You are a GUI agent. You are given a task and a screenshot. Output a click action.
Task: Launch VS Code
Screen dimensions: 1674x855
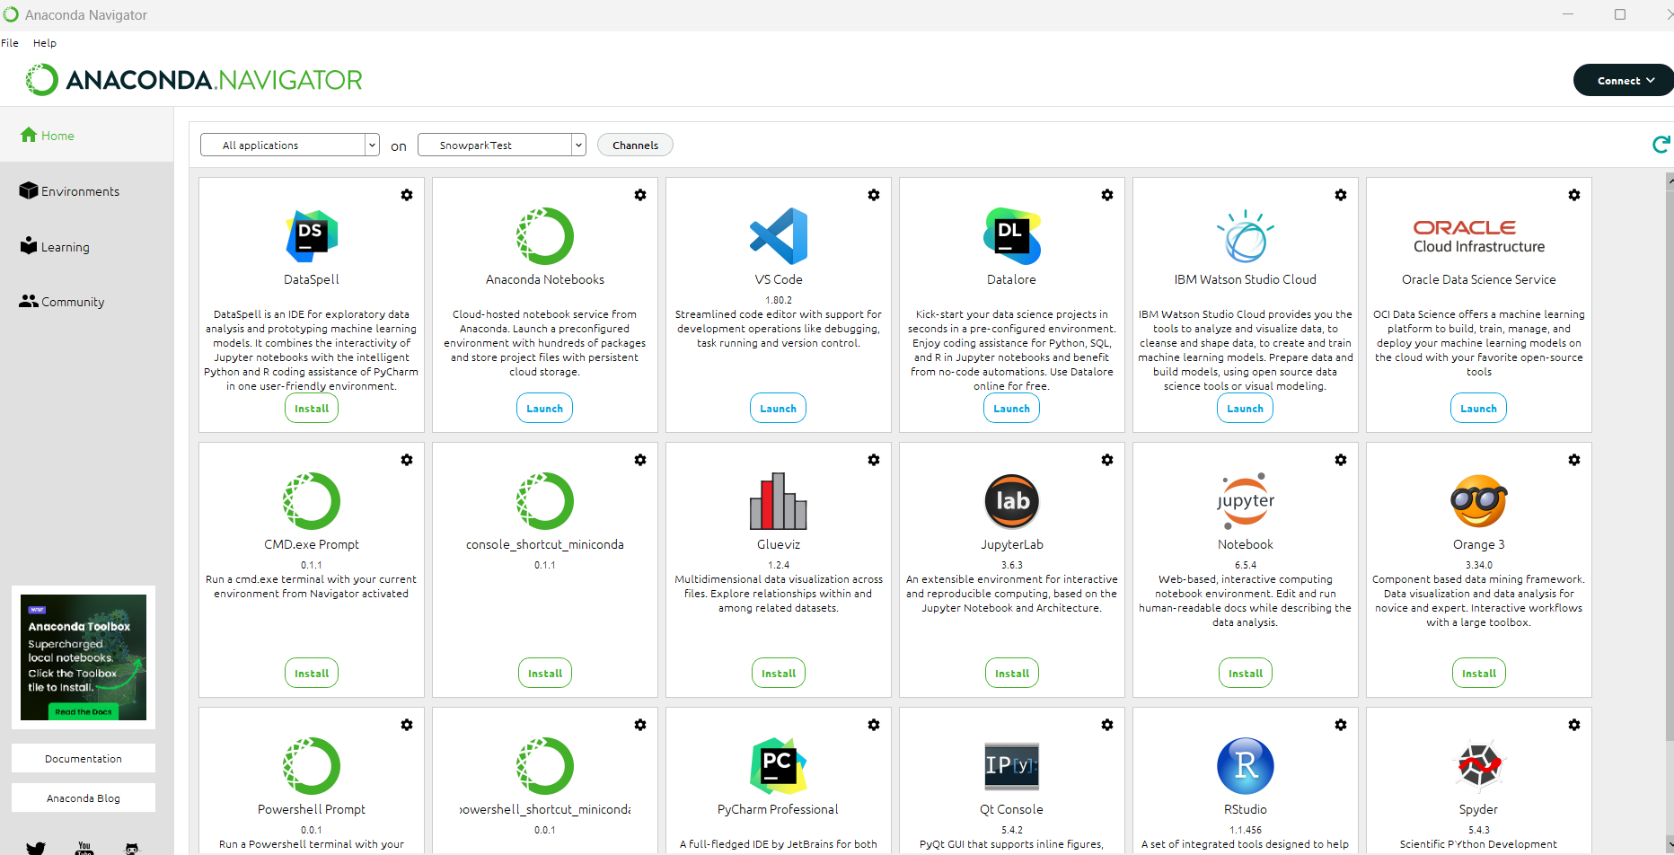pyautogui.click(x=779, y=409)
